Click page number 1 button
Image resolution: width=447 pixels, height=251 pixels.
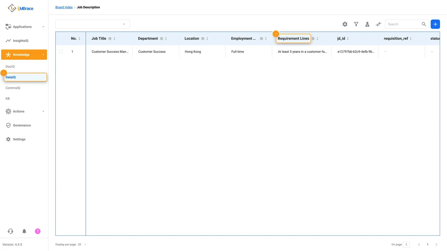click(427, 245)
